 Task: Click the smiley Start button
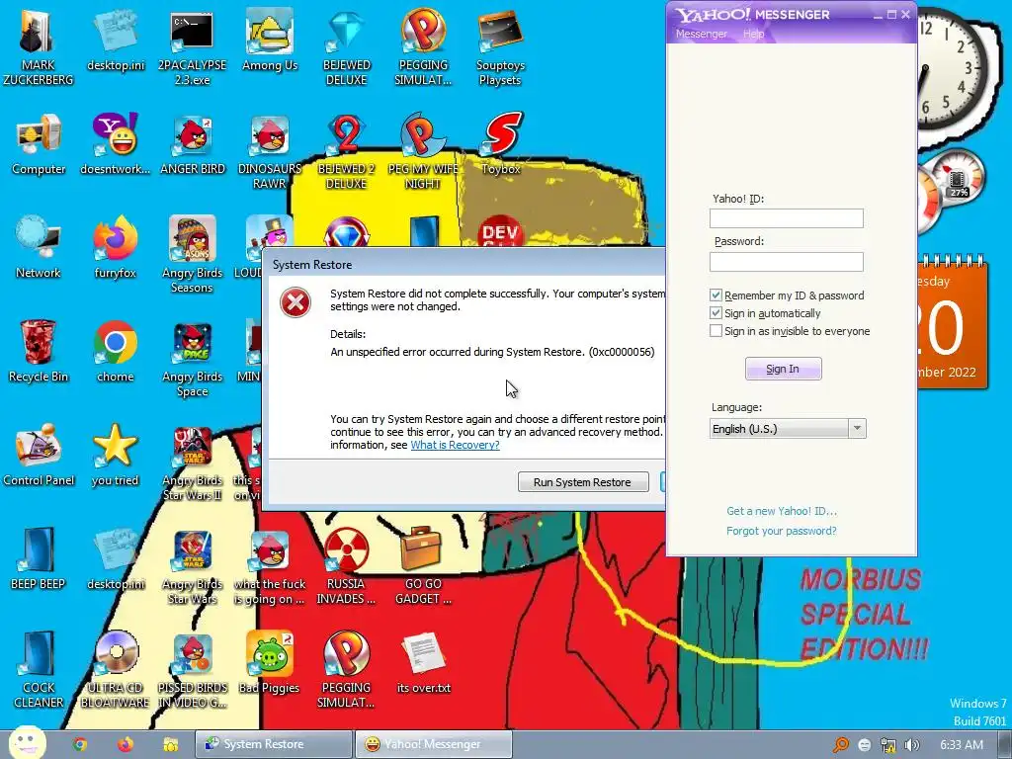point(27,743)
